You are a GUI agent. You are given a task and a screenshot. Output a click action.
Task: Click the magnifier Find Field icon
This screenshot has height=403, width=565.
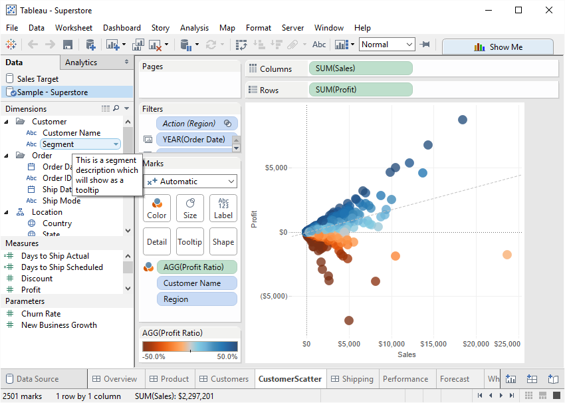coord(116,108)
